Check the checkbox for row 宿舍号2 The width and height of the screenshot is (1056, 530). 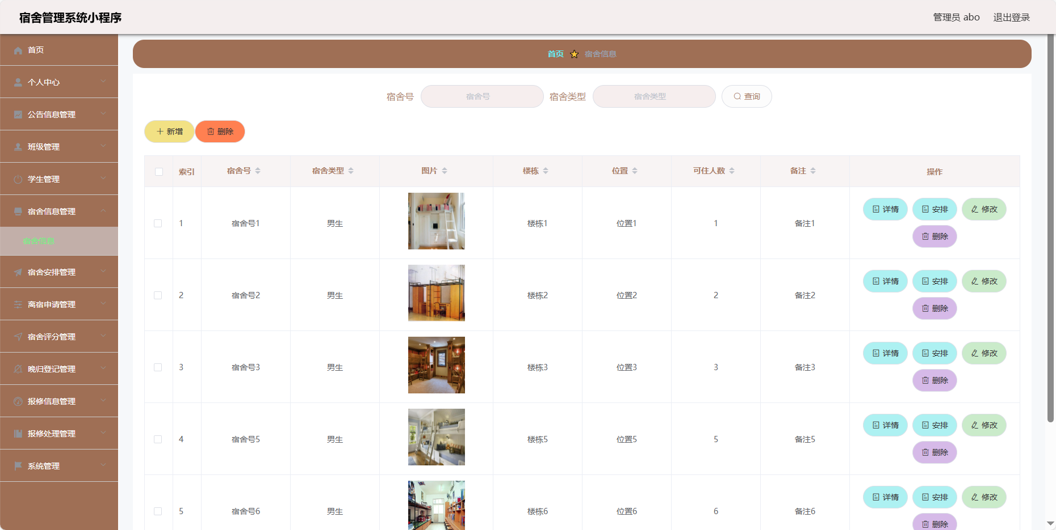pos(158,295)
